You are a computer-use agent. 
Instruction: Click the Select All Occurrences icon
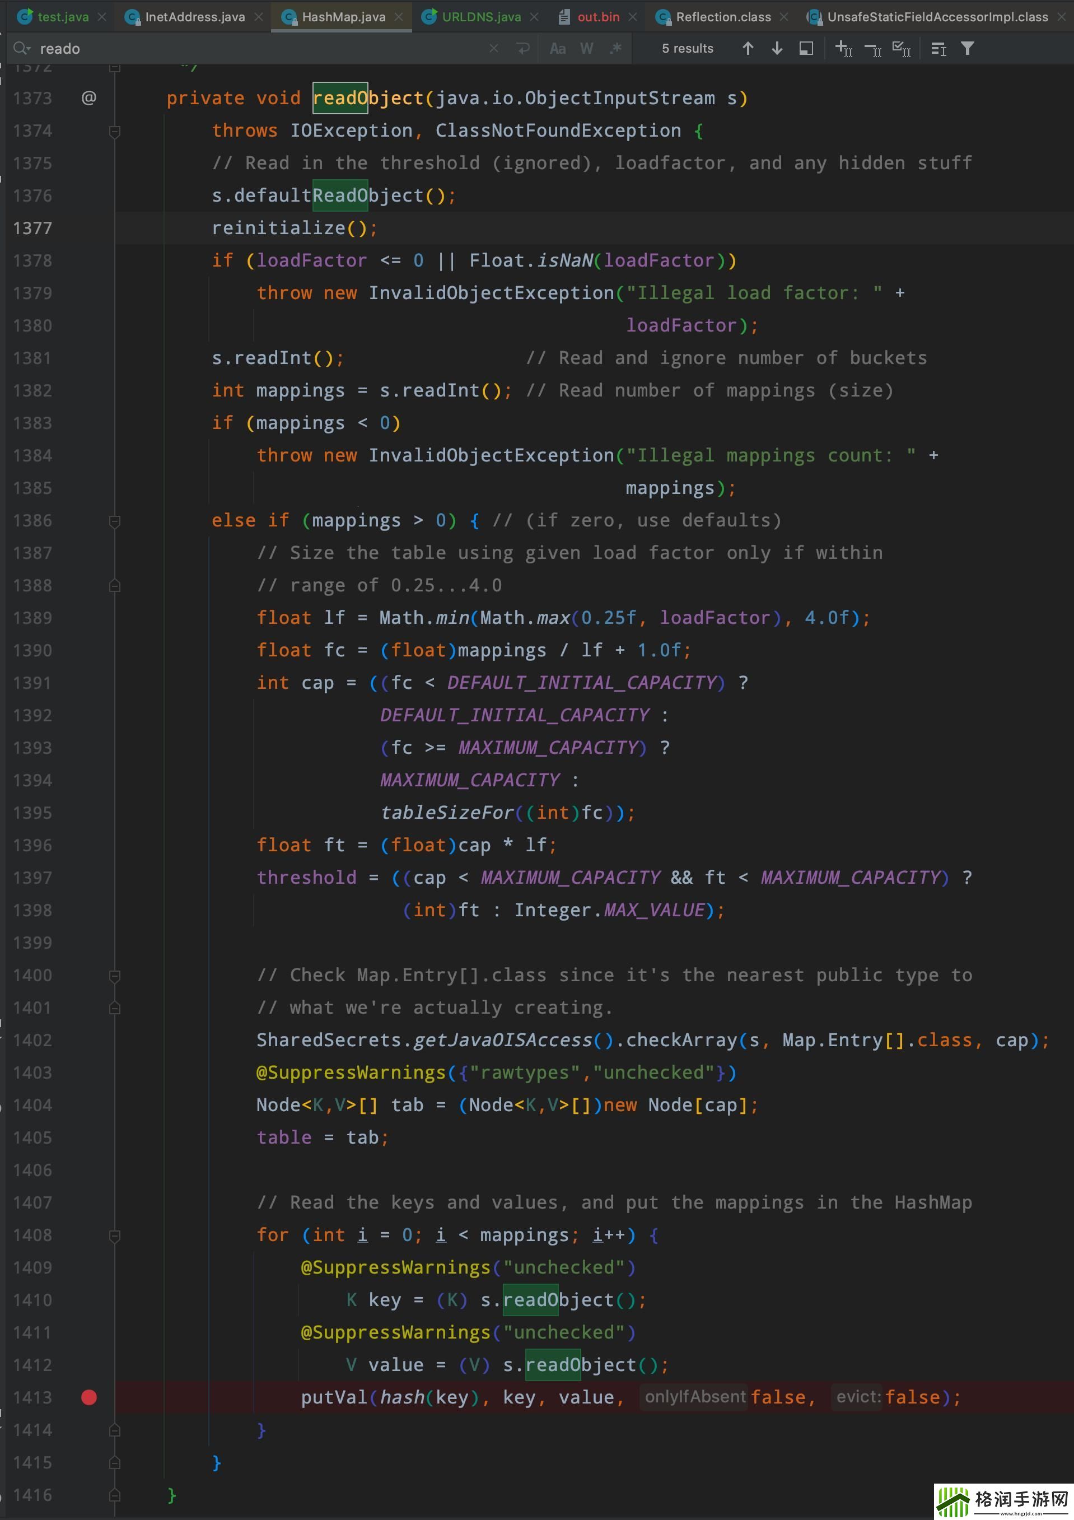click(902, 48)
